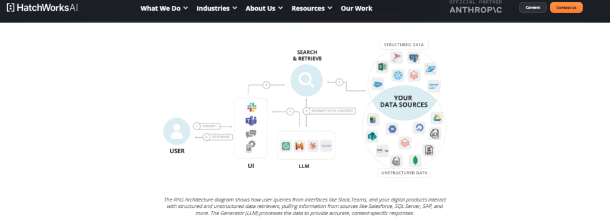
Task: Click the Microsoft Teams icon
Action: [251, 121]
